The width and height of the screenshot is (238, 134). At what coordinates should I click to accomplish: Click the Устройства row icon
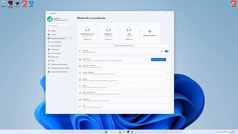tap(80, 60)
